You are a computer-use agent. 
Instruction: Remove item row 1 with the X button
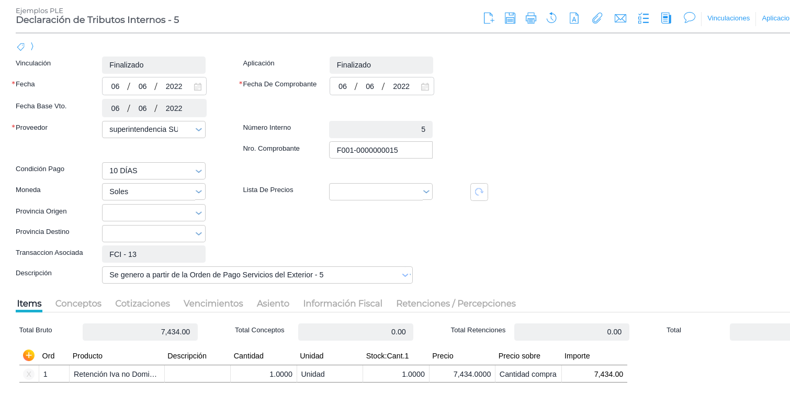point(29,374)
